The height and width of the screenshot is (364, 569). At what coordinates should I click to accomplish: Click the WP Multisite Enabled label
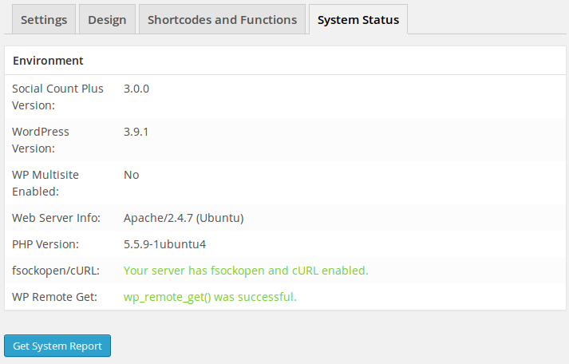point(45,183)
